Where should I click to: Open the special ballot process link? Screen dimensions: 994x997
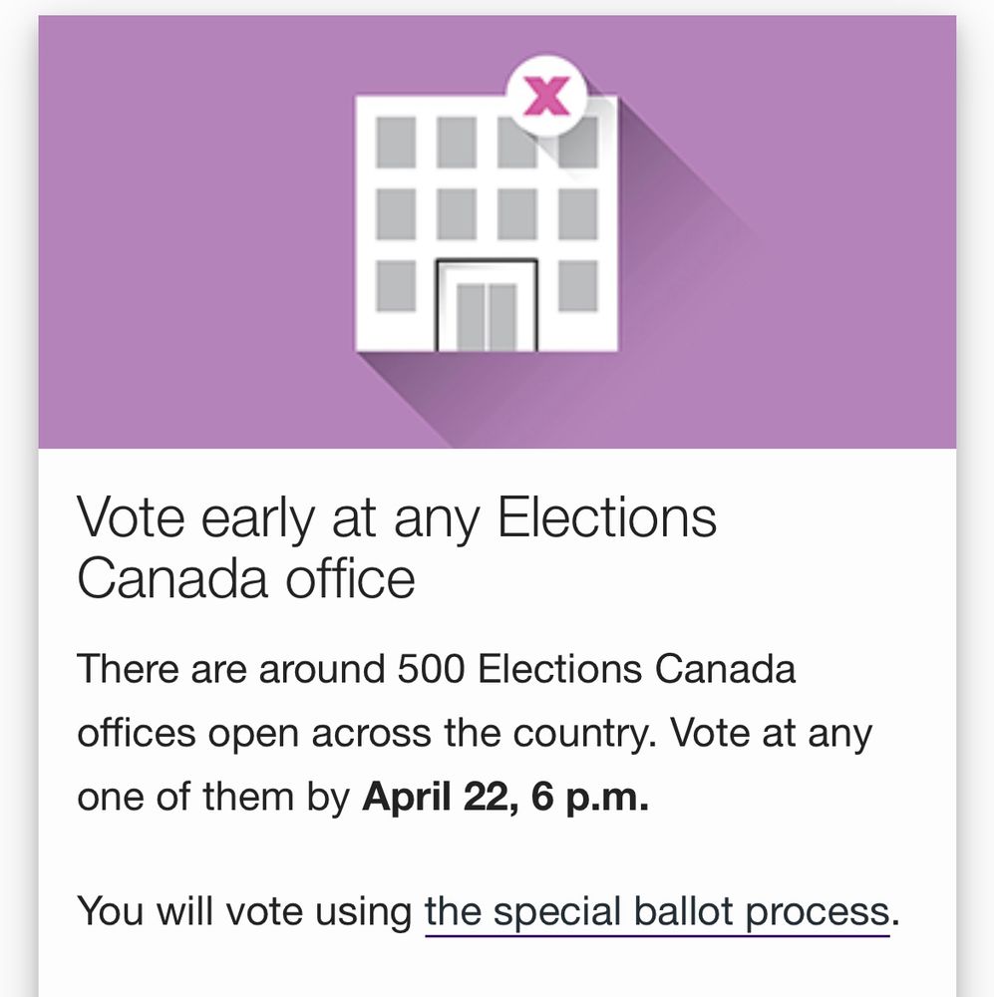pyautogui.click(x=657, y=912)
